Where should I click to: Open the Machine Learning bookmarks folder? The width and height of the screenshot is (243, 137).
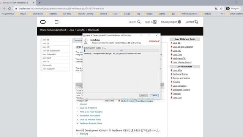pos(84,14)
